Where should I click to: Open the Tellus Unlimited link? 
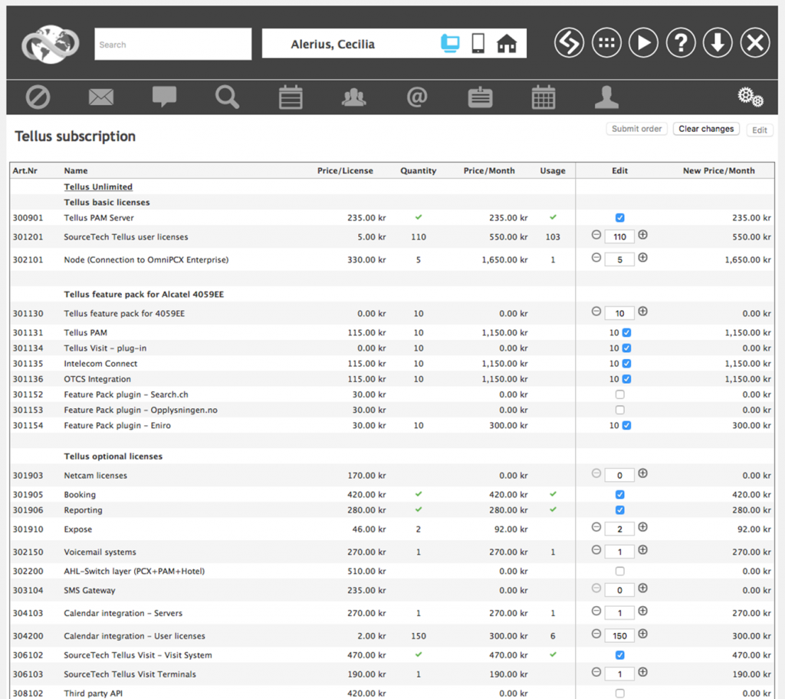click(98, 186)
